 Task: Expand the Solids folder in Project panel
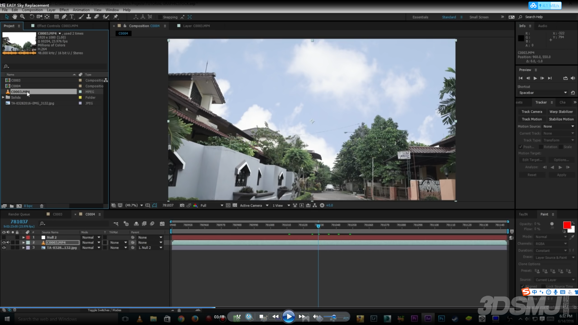point(3,97)
